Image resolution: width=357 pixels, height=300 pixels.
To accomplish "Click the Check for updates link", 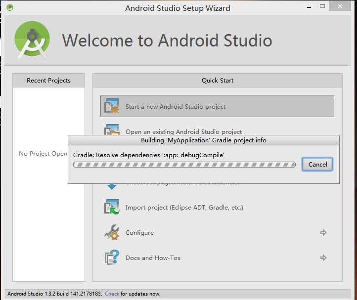I will [x=112, y=294].
